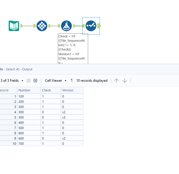Select the Formula tool flask icon

tap(67, 26)
